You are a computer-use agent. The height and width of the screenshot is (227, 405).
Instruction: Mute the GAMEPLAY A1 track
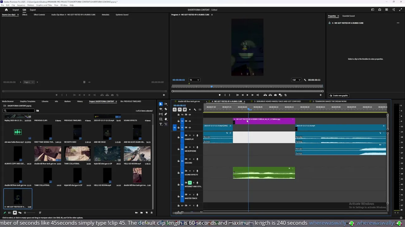(x=190, y=135)
